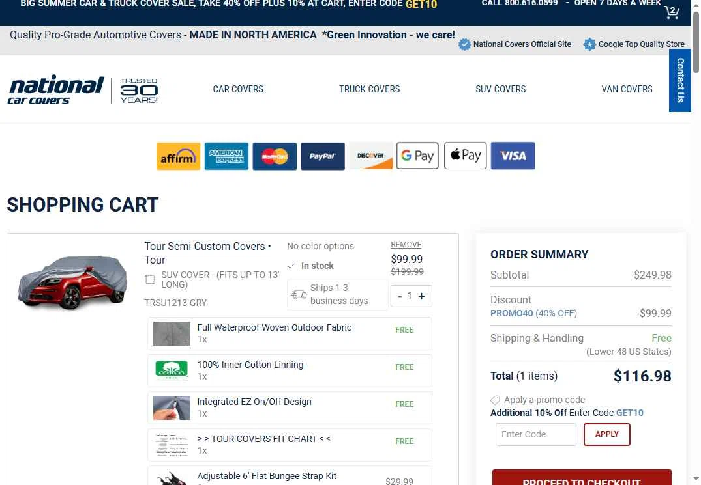Click the PROMO40 discount label
Image resolution: width=701 pixels, height=485 pixels.
point(511,314)
